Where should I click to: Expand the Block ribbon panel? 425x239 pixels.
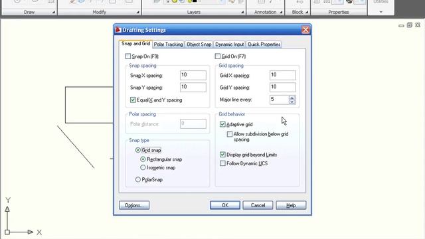[307, 12]
